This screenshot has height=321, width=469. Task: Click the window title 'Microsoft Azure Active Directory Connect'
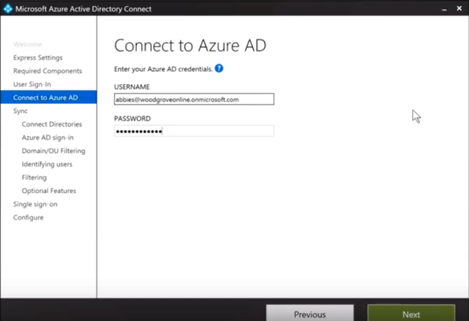[83, 9]
